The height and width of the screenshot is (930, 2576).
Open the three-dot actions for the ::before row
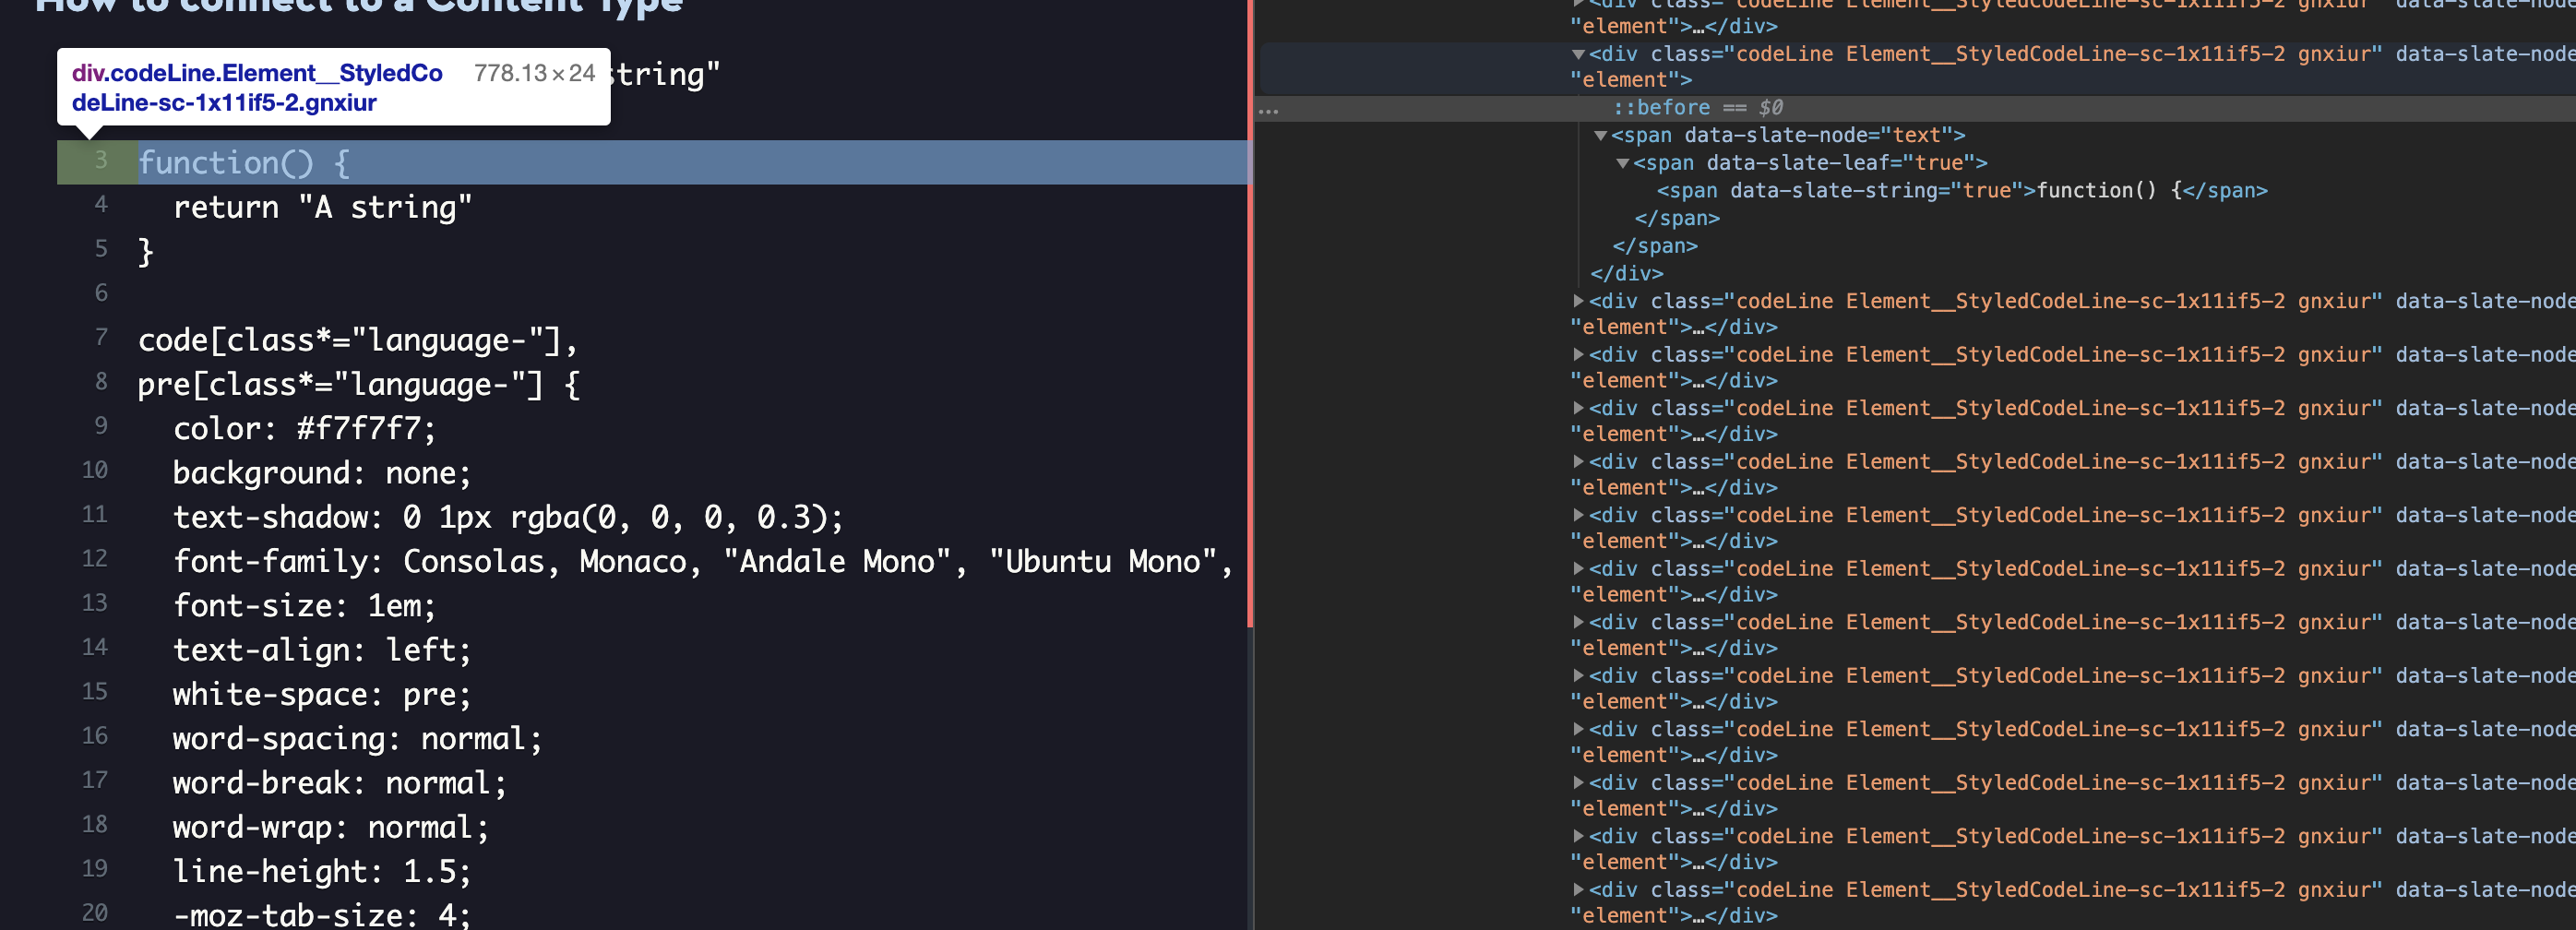1269,110
